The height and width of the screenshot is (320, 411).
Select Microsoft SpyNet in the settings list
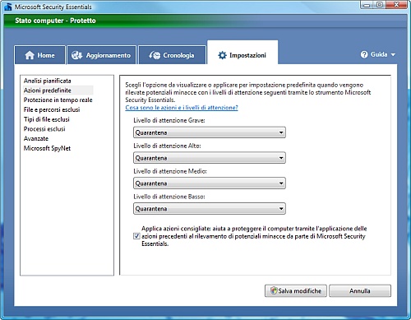(47, 148)
